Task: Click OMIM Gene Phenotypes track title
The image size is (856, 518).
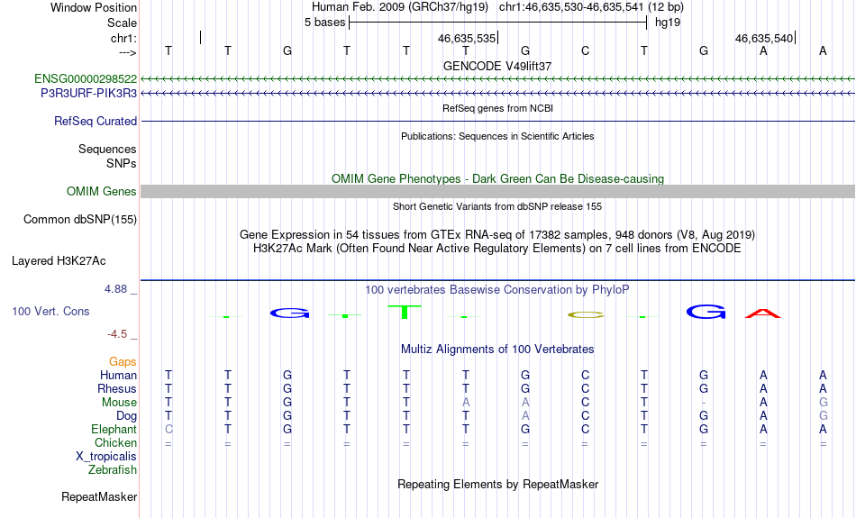Action: [x=498, y=179]
